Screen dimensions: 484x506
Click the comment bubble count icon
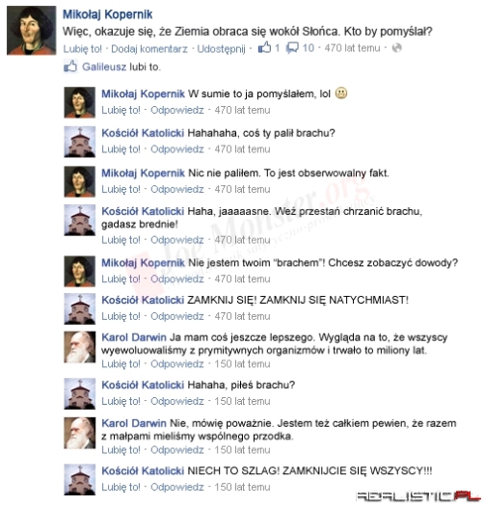(x=292, y=48)
